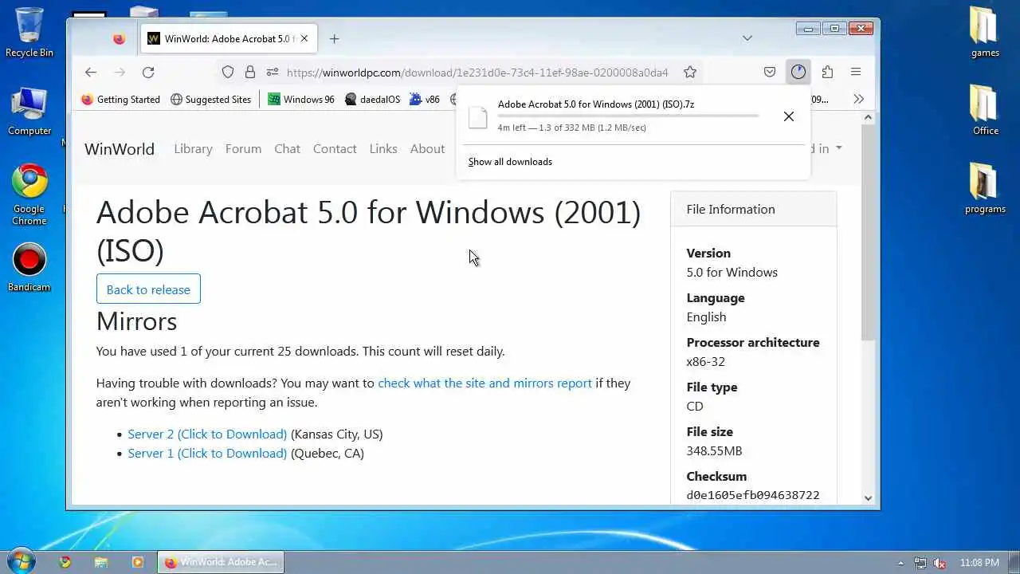
Task: Click the page vertical scrollbar thumb
Action: point(869,234)
